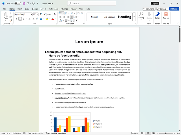Click the Sign in button
Viewport: 181px width, 135px height.
[x=155, y=3]
